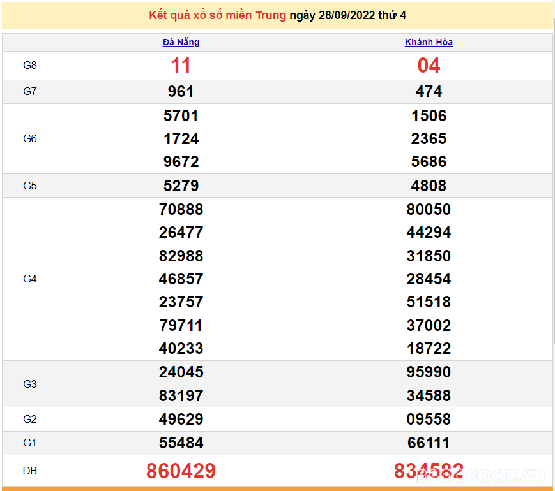Click the G6 row label
This screenshot has width=555, height=491.
(30, 138)
